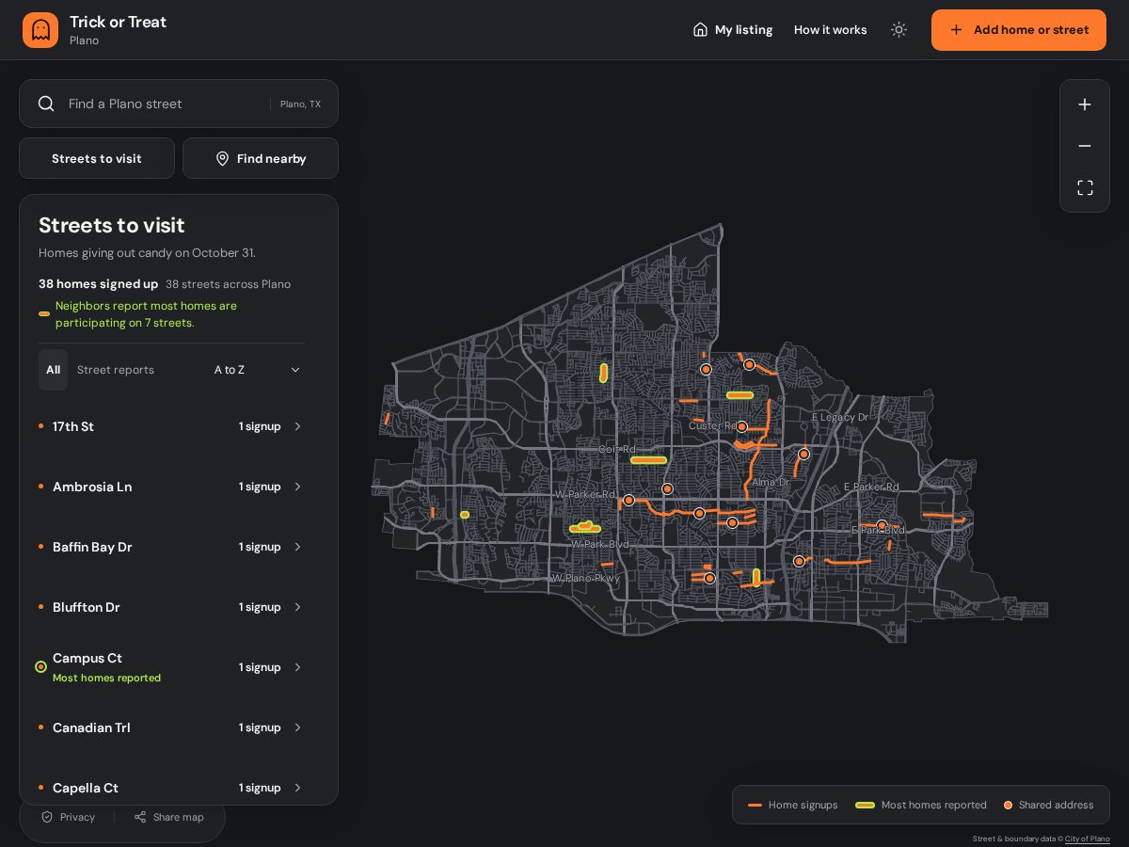
Task: Click the Coit Rd map label
Action: (617, 449)
